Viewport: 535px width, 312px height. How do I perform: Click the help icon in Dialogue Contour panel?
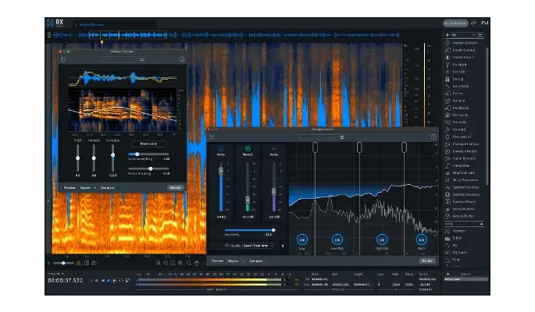pos(181,59)
